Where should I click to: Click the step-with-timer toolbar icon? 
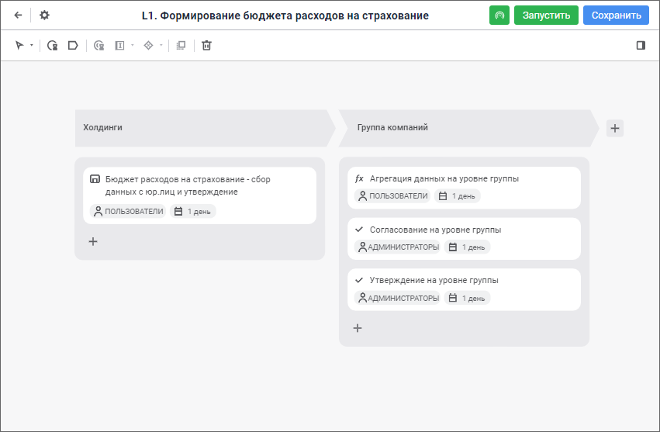(x=52, y=46)
